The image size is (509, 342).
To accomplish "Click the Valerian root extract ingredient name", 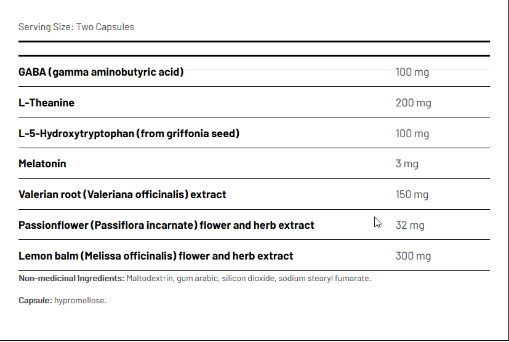I will pyautogui.click(x=122, y=194).
